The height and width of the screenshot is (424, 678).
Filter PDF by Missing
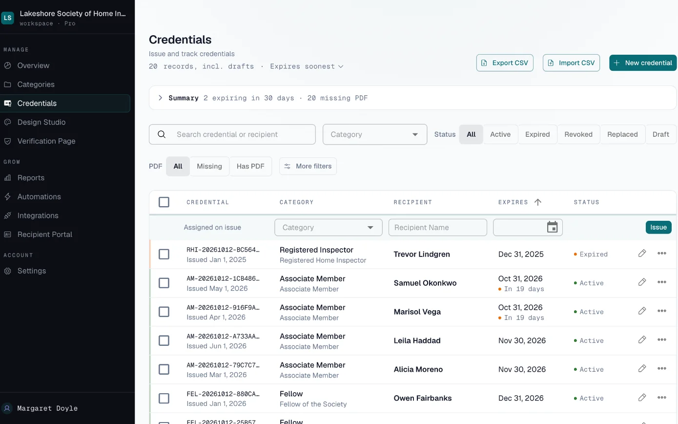[x=209, y=166]
